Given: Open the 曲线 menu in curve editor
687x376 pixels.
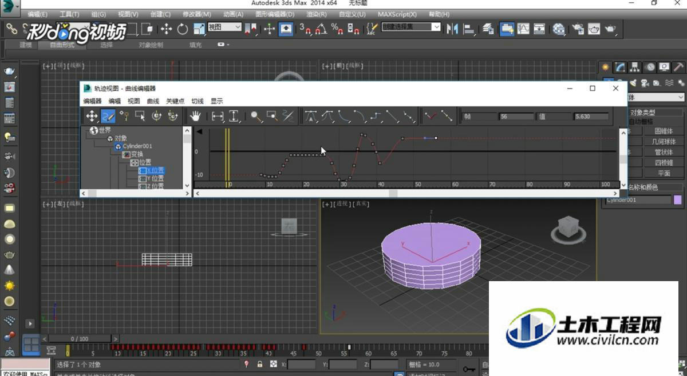Looking at the screenshot, I should pyautogui.click(x=153, y=101).
